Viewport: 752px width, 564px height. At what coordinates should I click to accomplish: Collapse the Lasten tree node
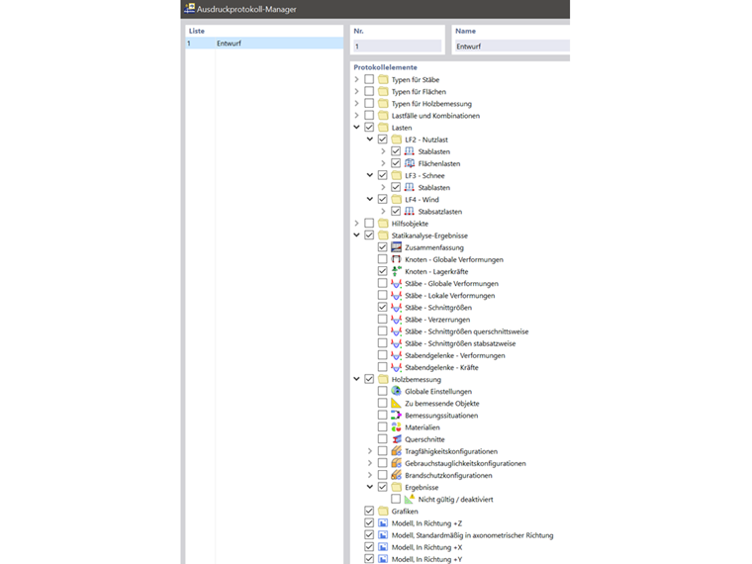356,127
